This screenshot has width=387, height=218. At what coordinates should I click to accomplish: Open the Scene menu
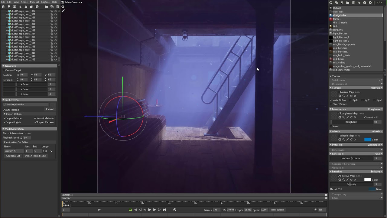coord(24,2)
